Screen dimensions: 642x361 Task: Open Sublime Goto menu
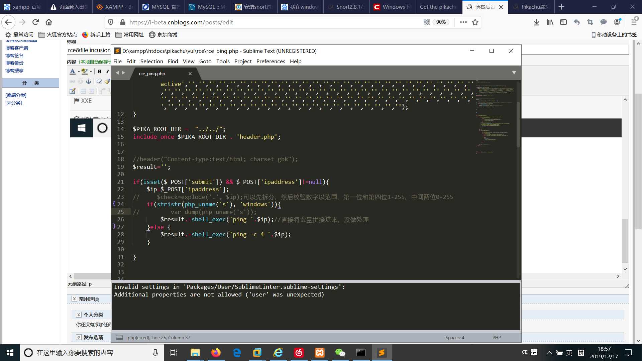[205, 61]
